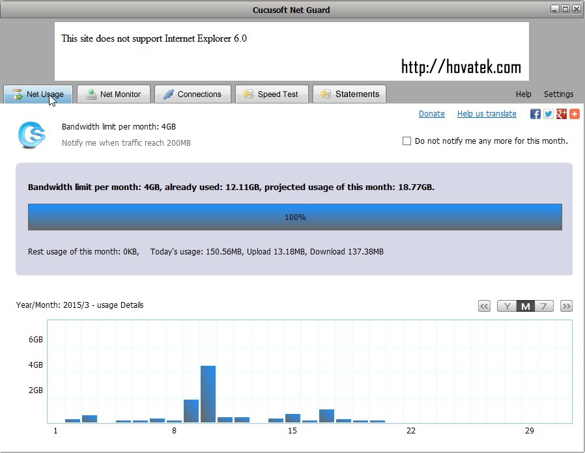Switch chart to yearly view (Y)
The width and height of the screenshot is (585, 453).
coord(507,307)
